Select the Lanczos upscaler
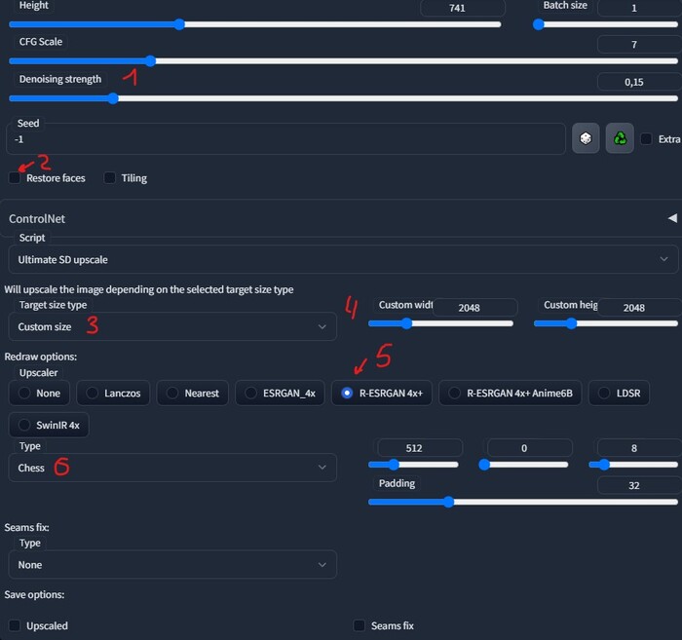Image resolution: width=682 pixels, height=640 pixels. [x=113, y=393]
